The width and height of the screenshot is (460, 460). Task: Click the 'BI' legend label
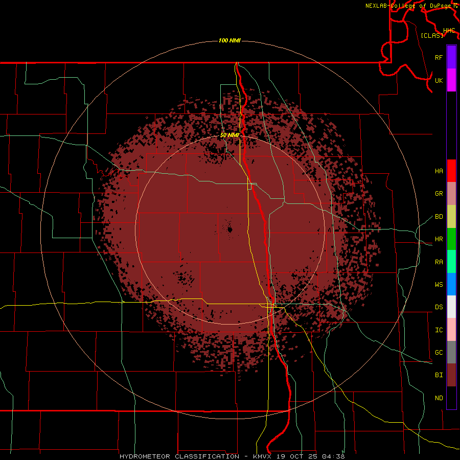[439, 375]
